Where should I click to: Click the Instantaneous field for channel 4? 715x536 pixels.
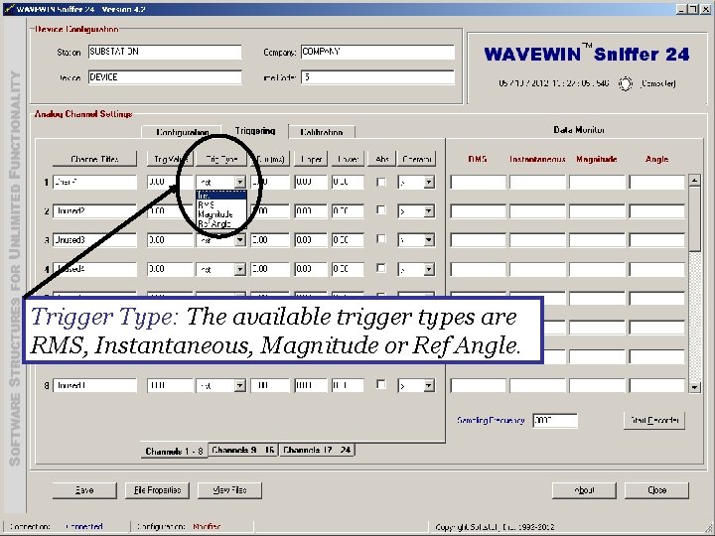[537, 269]
